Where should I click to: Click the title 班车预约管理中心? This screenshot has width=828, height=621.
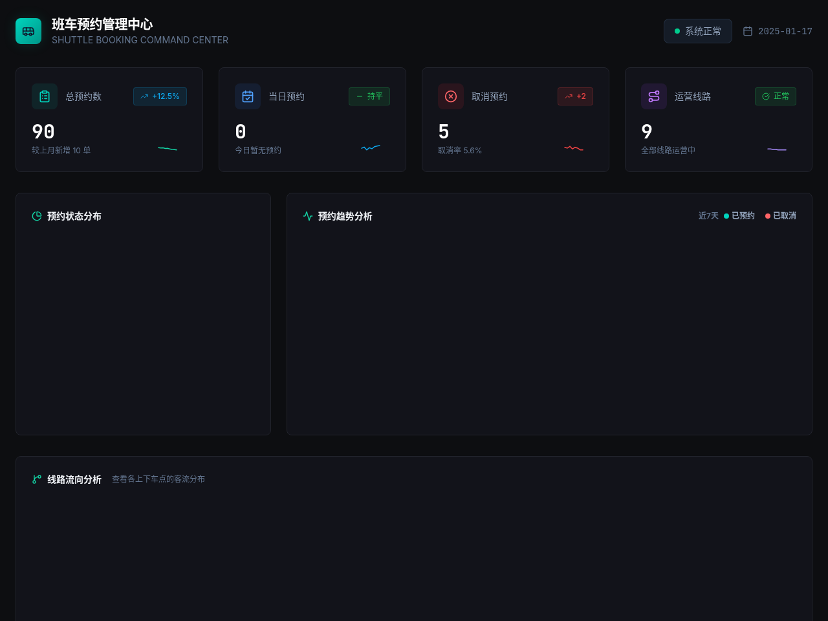(102, 25)
